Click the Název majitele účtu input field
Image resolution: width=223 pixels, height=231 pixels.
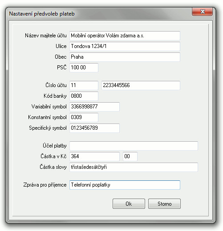coord(125,36)
